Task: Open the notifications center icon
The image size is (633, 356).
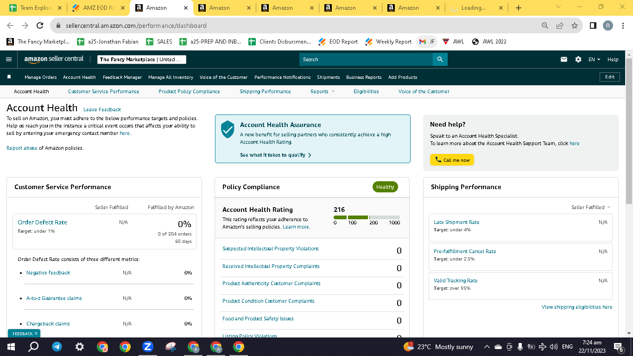Action: pyautogui.click(x=619, y=347)
